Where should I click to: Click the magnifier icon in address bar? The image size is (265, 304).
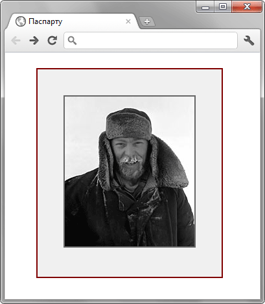pyautogui.click(x=72, y=40)
